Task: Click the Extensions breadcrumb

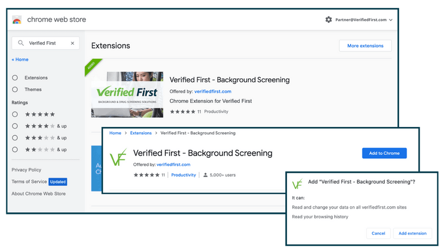Action: click(x=141, y=133)
